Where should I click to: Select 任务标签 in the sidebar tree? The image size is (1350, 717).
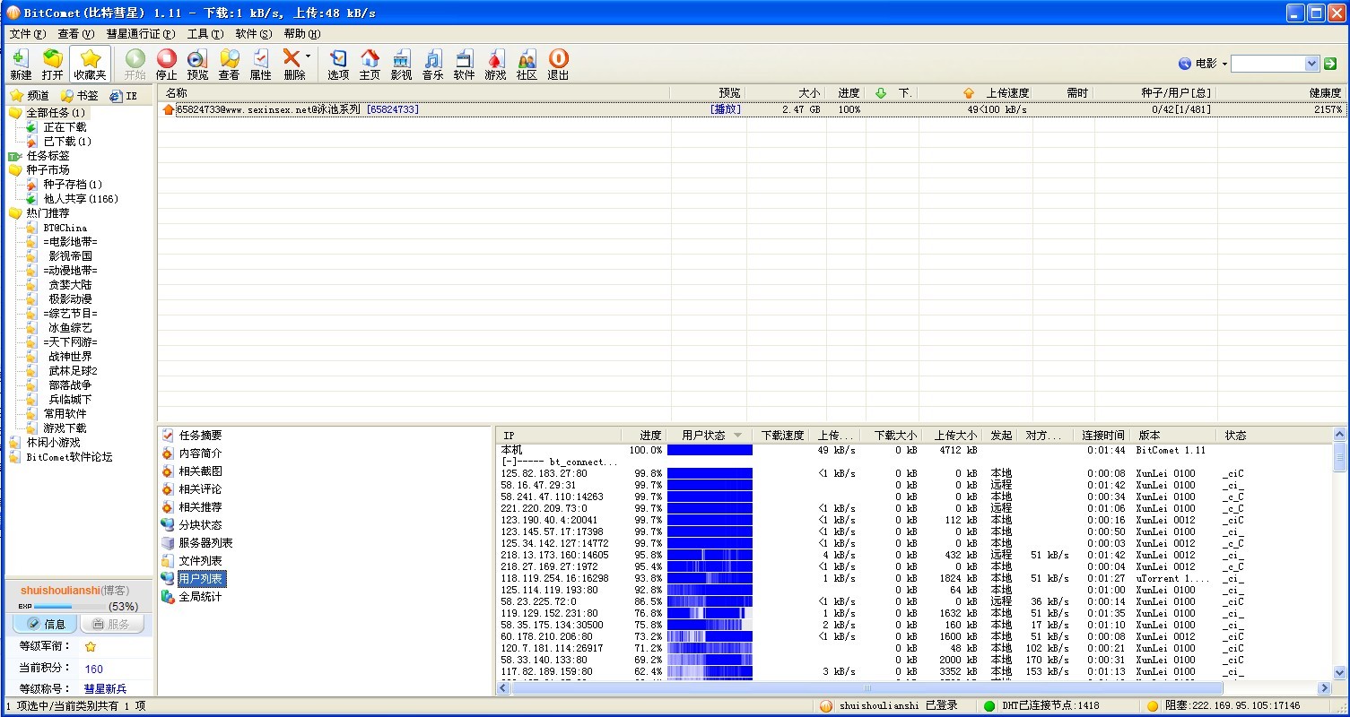click(x=48, y=156)
